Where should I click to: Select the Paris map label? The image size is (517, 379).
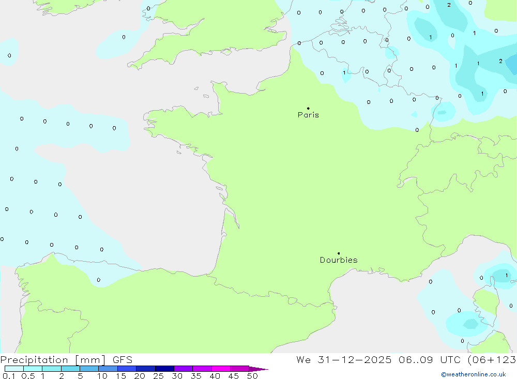308,115
